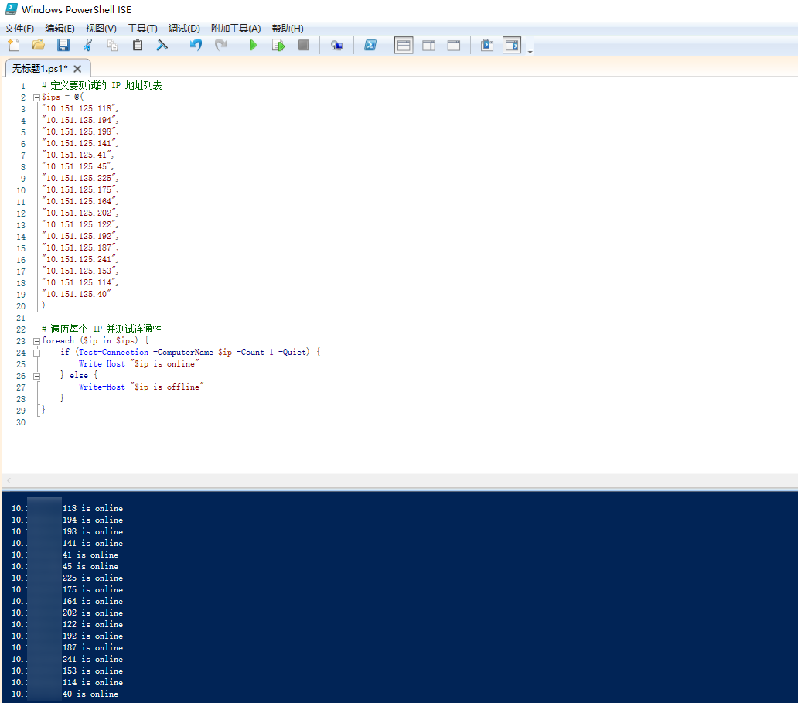Place cursor on "10.151.125.225" line
Image resolution: width=798 pixels, height=703 pixels.
[80, 178]
